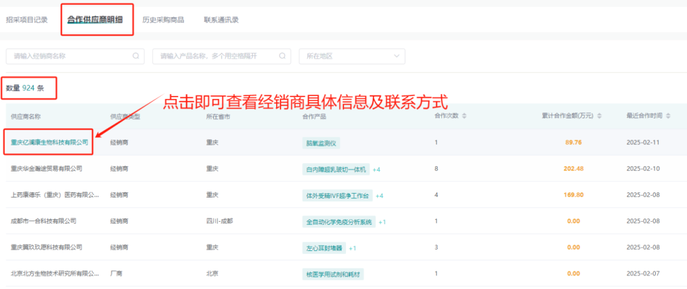Open 重庆亿澜康生物科技有限公司 supplier details
Image resolution: width=687 pixels, height=289 pixels.
[50, 142]
